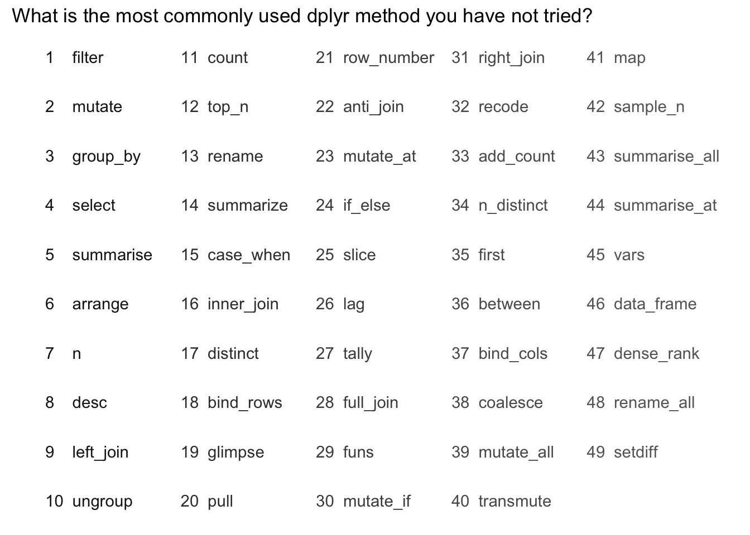Click the 'transmute' item numbered 40
This screenshot has height=535, width=750.
515,501
